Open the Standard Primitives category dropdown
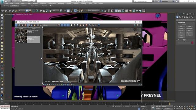Screen dimensions: 196x110 pos(186,20)
